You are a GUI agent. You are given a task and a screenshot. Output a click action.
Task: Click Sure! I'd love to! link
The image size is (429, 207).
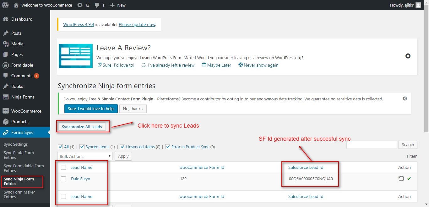[x=118, y=65]
